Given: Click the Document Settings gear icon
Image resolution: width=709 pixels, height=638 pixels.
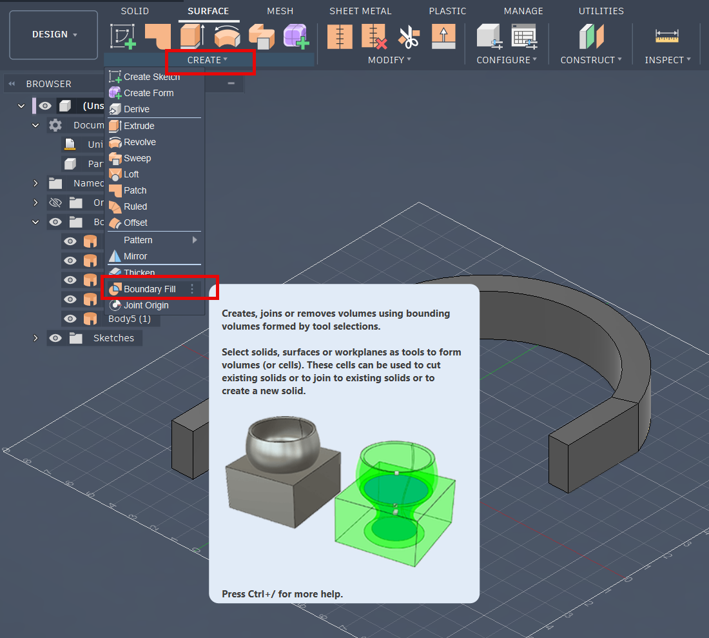Looking at the screenshot, I should tap(55, 125).
